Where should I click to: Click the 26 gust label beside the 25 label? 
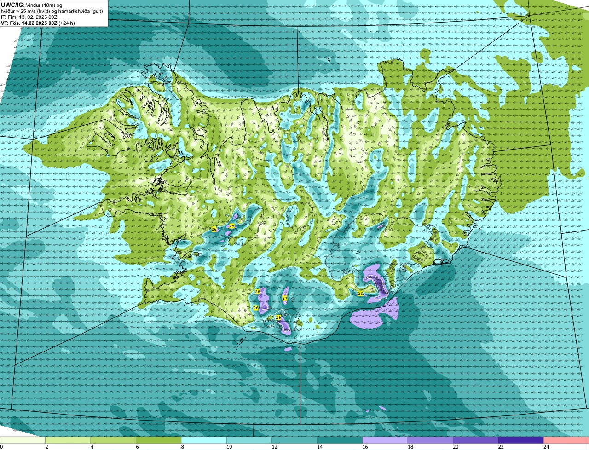click(x=214, y=229)
